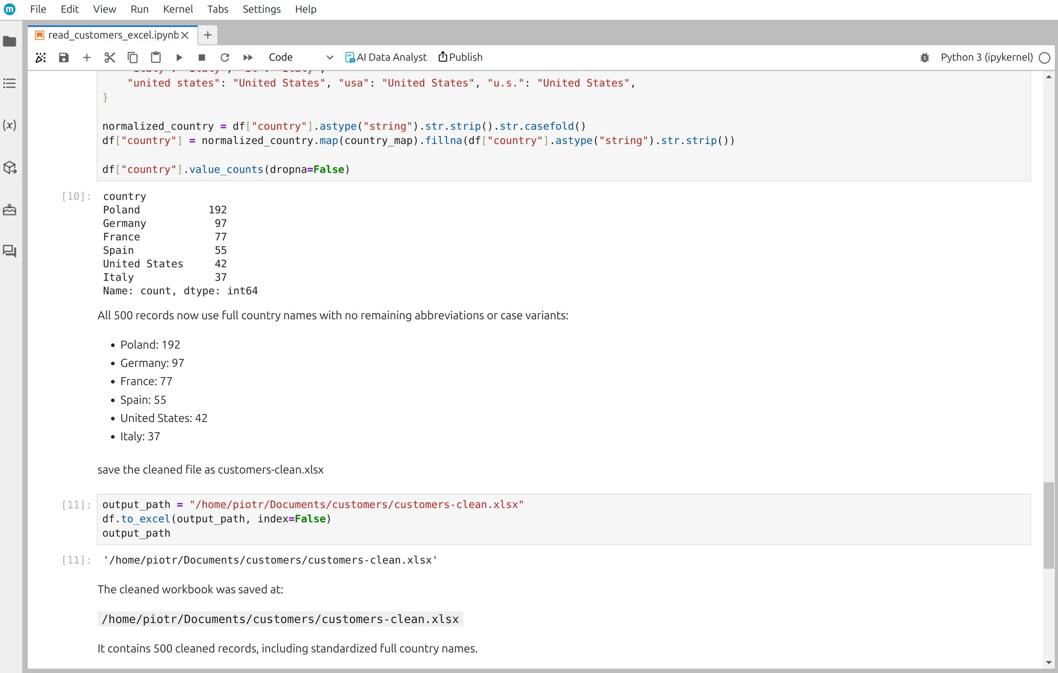Click 'Name: count, dtype: int64' output line
The image size is (1058, 673).
click(180, 291)
